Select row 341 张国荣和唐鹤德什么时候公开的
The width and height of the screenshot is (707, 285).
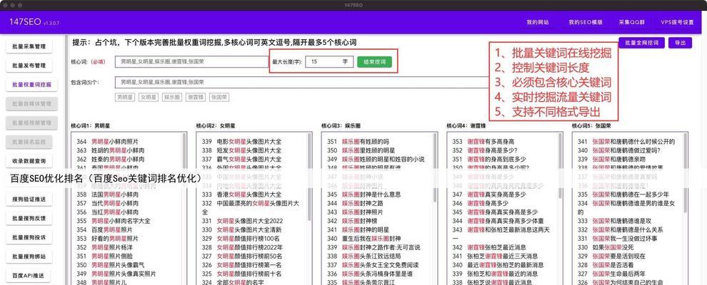[x=626, y=142]
